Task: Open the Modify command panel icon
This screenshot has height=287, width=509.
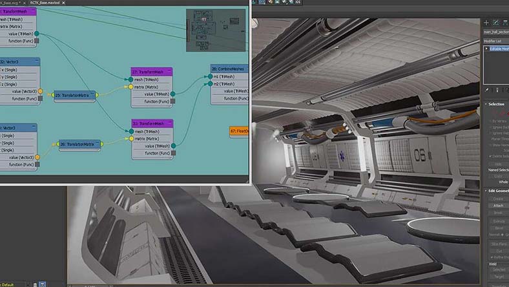Action: click(496, 23)
